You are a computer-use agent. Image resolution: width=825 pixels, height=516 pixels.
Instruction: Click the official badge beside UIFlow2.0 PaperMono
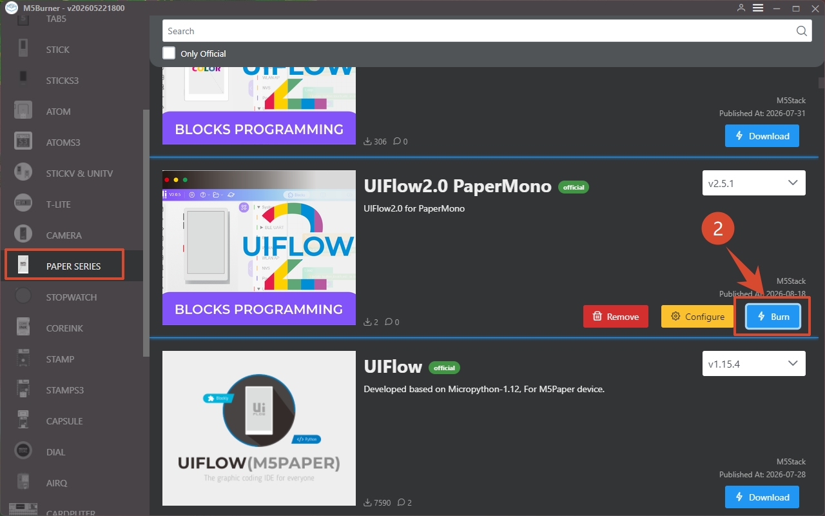point(574,188)
